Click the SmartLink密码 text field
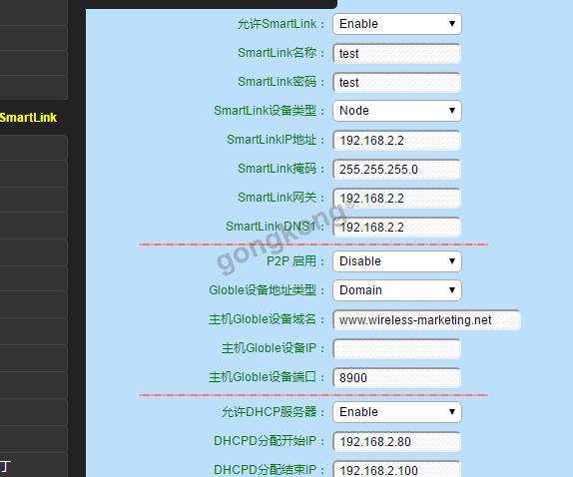Image resolution: width=573 pixels, height=477 pixels. tap(397, 82)
